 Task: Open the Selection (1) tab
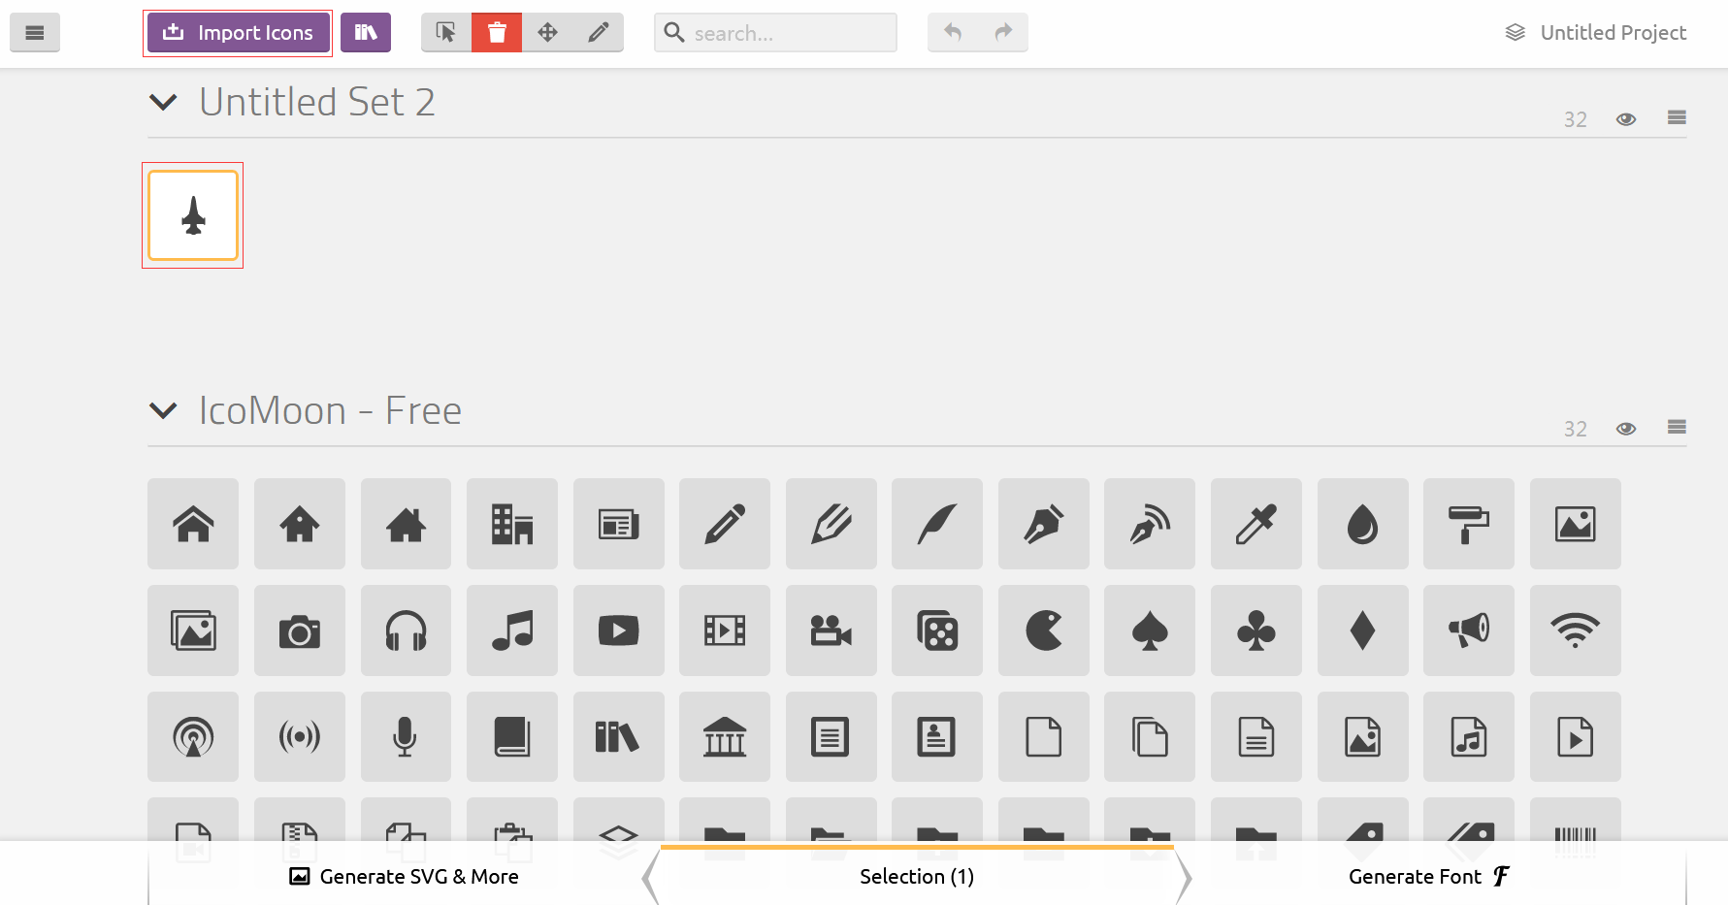pos(917,877)
